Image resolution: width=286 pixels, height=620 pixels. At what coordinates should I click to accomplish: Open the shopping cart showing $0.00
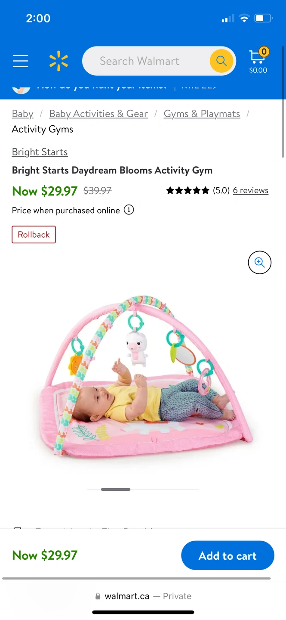pos(258,61)
